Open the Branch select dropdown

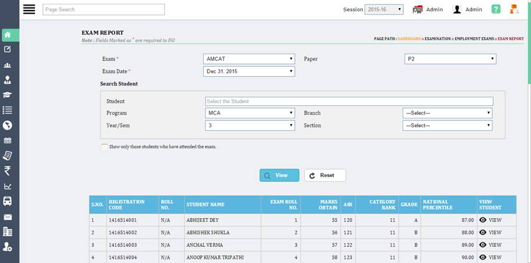[447, 113]
